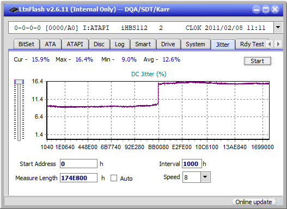Select the Jitter tab
287x209 pixels.
click(x=223, y=45)
